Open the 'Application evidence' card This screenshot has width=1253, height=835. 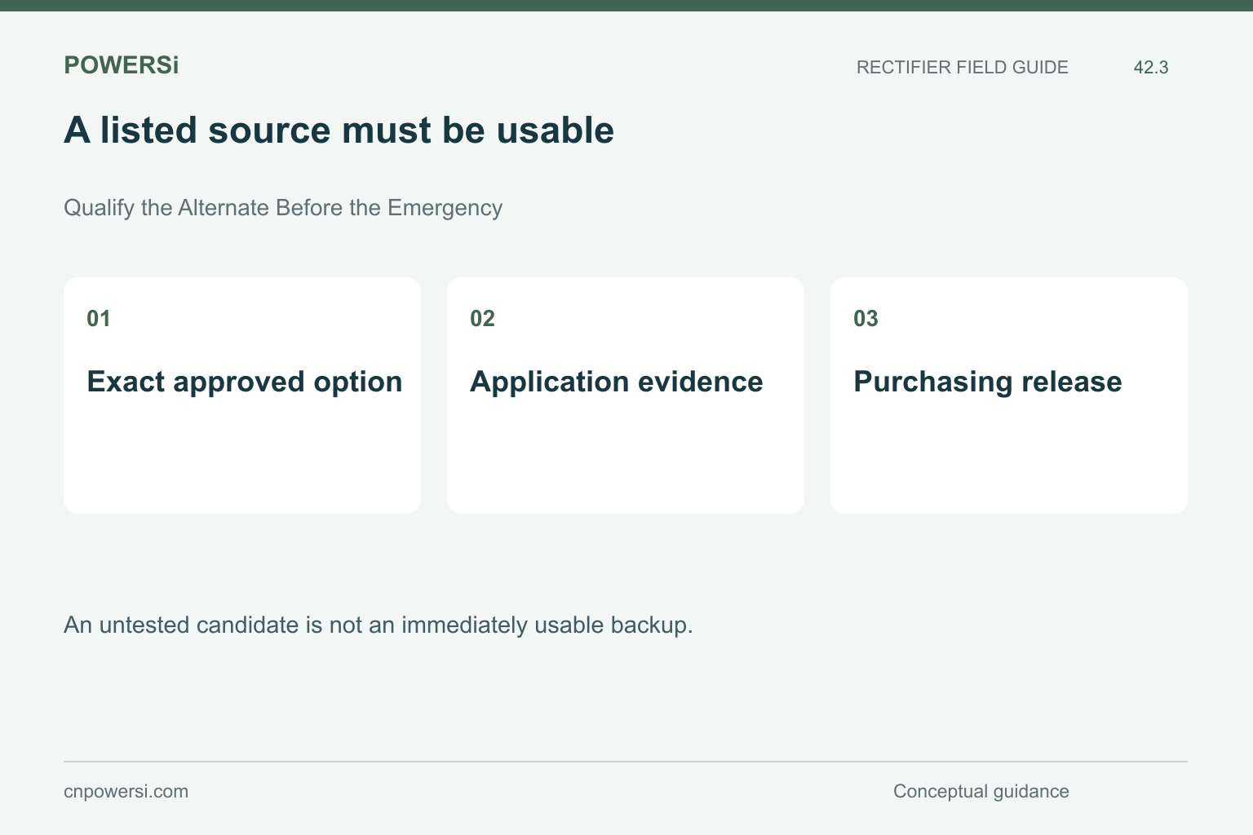click(626, 395)
